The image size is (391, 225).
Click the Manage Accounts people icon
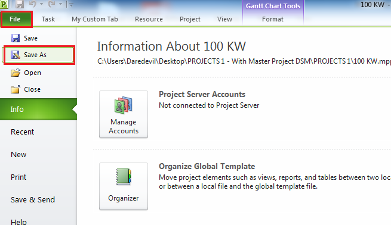tap(124, 105)
